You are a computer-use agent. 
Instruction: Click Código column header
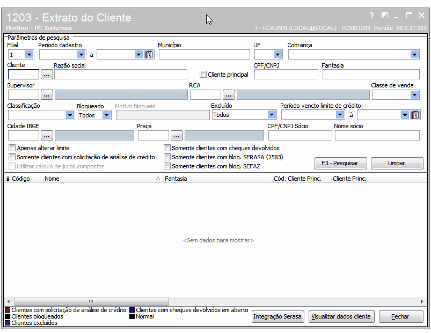[x=21, y=179]
